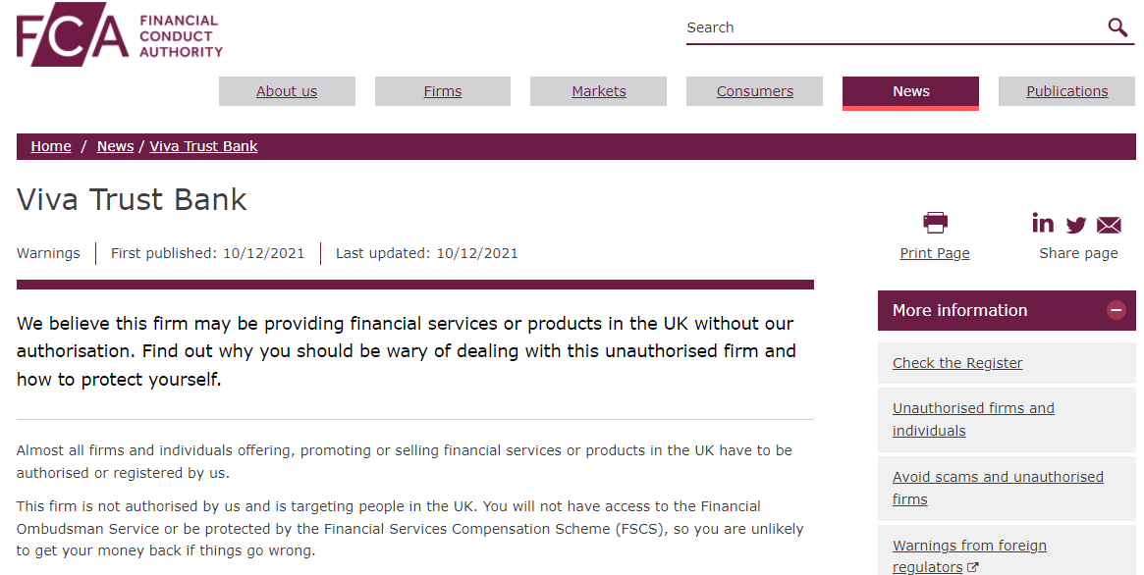Click the printer icon

935,223
